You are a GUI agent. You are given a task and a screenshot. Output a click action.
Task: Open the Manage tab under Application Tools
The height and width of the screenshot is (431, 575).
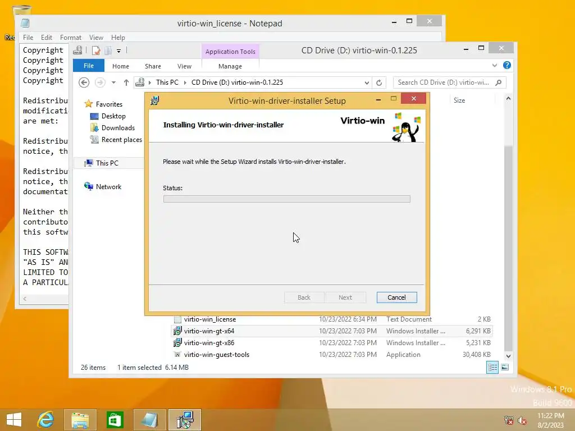coord(230,66)
